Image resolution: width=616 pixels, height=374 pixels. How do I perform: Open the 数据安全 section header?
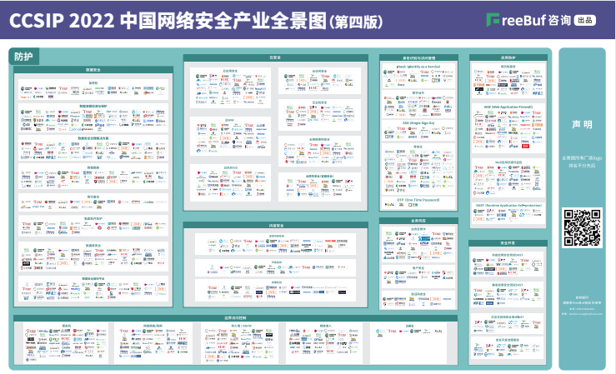[x=93, y=72]
